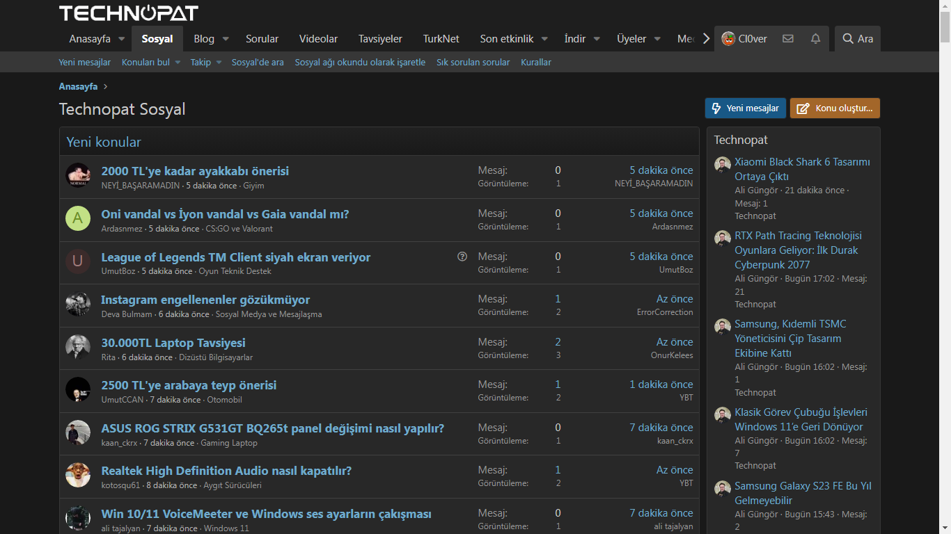951x534 pixels.
Task: Show more navigation items with right chevron
Action: [x=706, y=39]
